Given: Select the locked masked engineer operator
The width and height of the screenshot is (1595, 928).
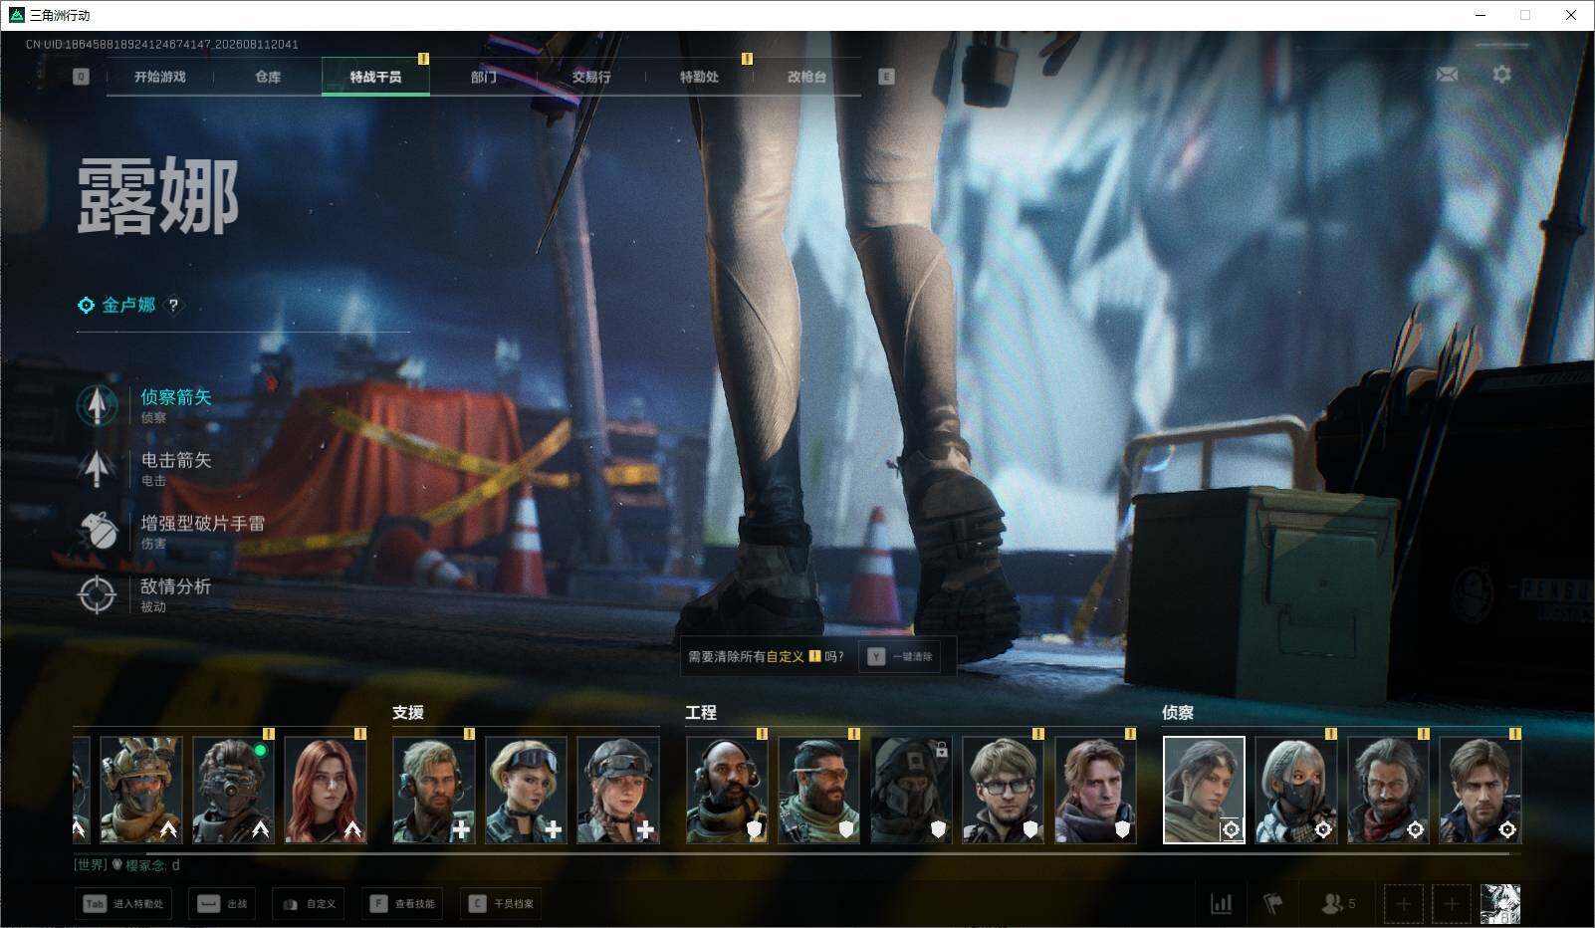Looking at the screenshot, I should click(x=911, y=790).
